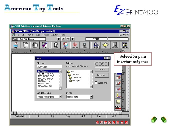The width and height of the screenshot is (180, 135).
Task: Click the red rewind back icon
Action: [x=114, y=122]
